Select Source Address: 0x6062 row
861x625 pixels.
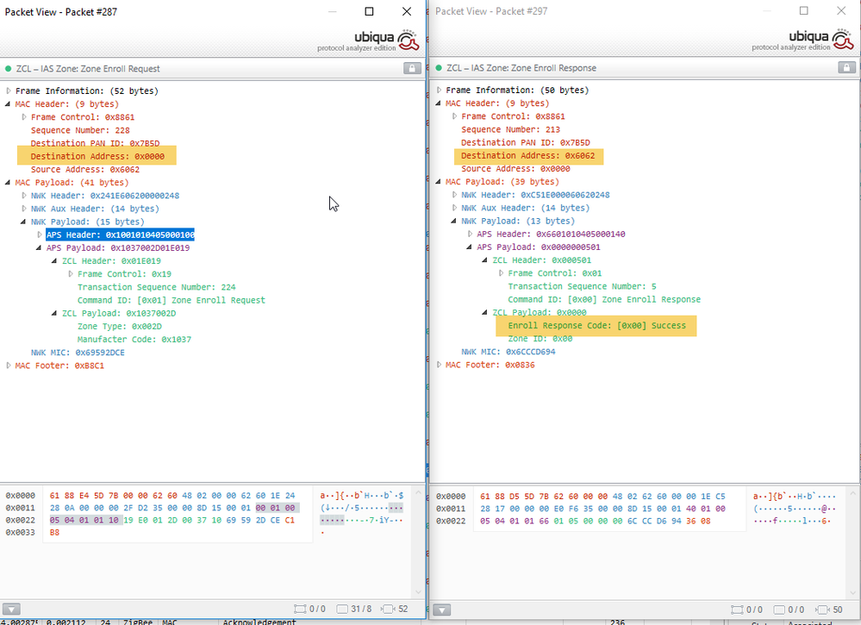click(85, 170)
